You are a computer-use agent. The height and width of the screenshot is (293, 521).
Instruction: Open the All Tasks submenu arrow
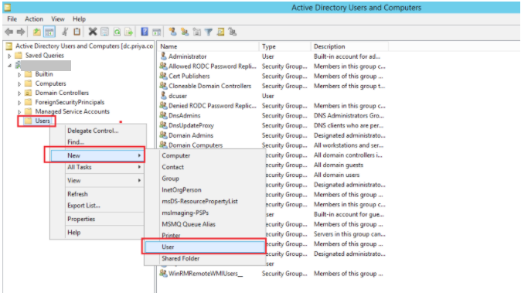click(x=140, y=167)
